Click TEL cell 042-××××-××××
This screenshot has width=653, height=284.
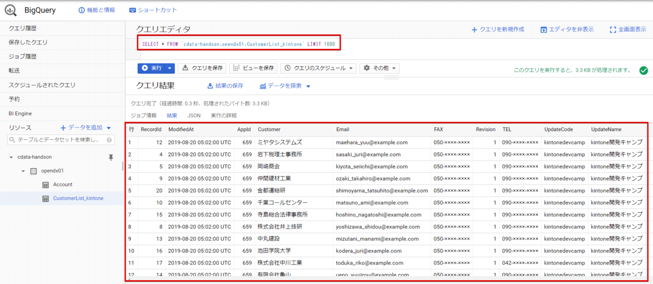coord(520,263)
